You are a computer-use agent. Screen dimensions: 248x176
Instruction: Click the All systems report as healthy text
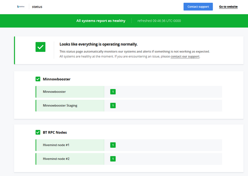[101, 21]
